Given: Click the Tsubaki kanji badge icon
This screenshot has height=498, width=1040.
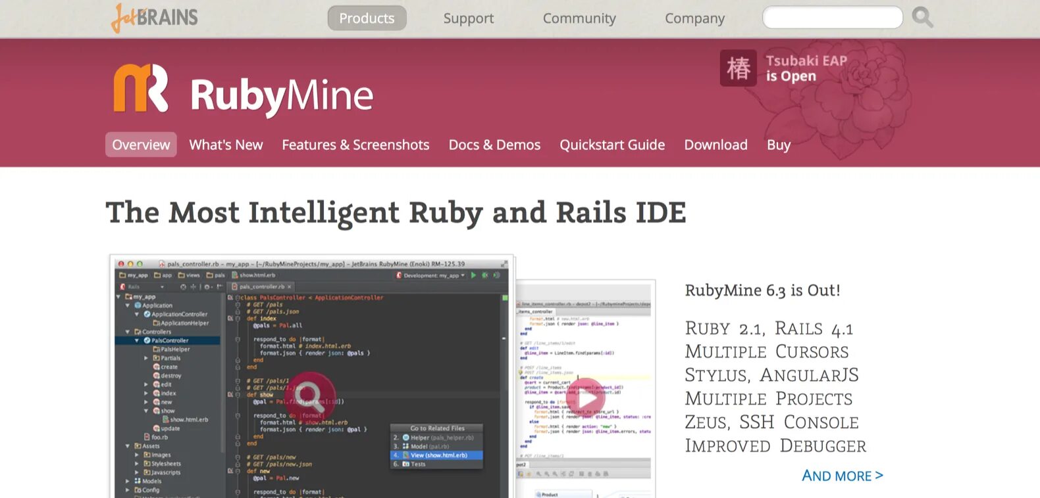Looking at the screenshot, I should (738, 68).
